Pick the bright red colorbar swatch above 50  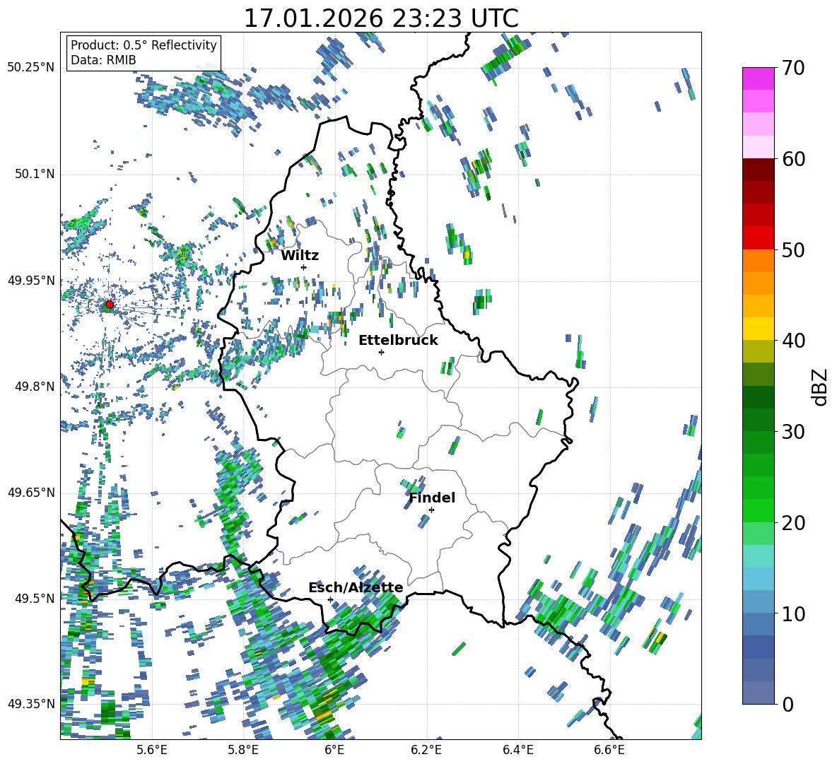(758, 238)
